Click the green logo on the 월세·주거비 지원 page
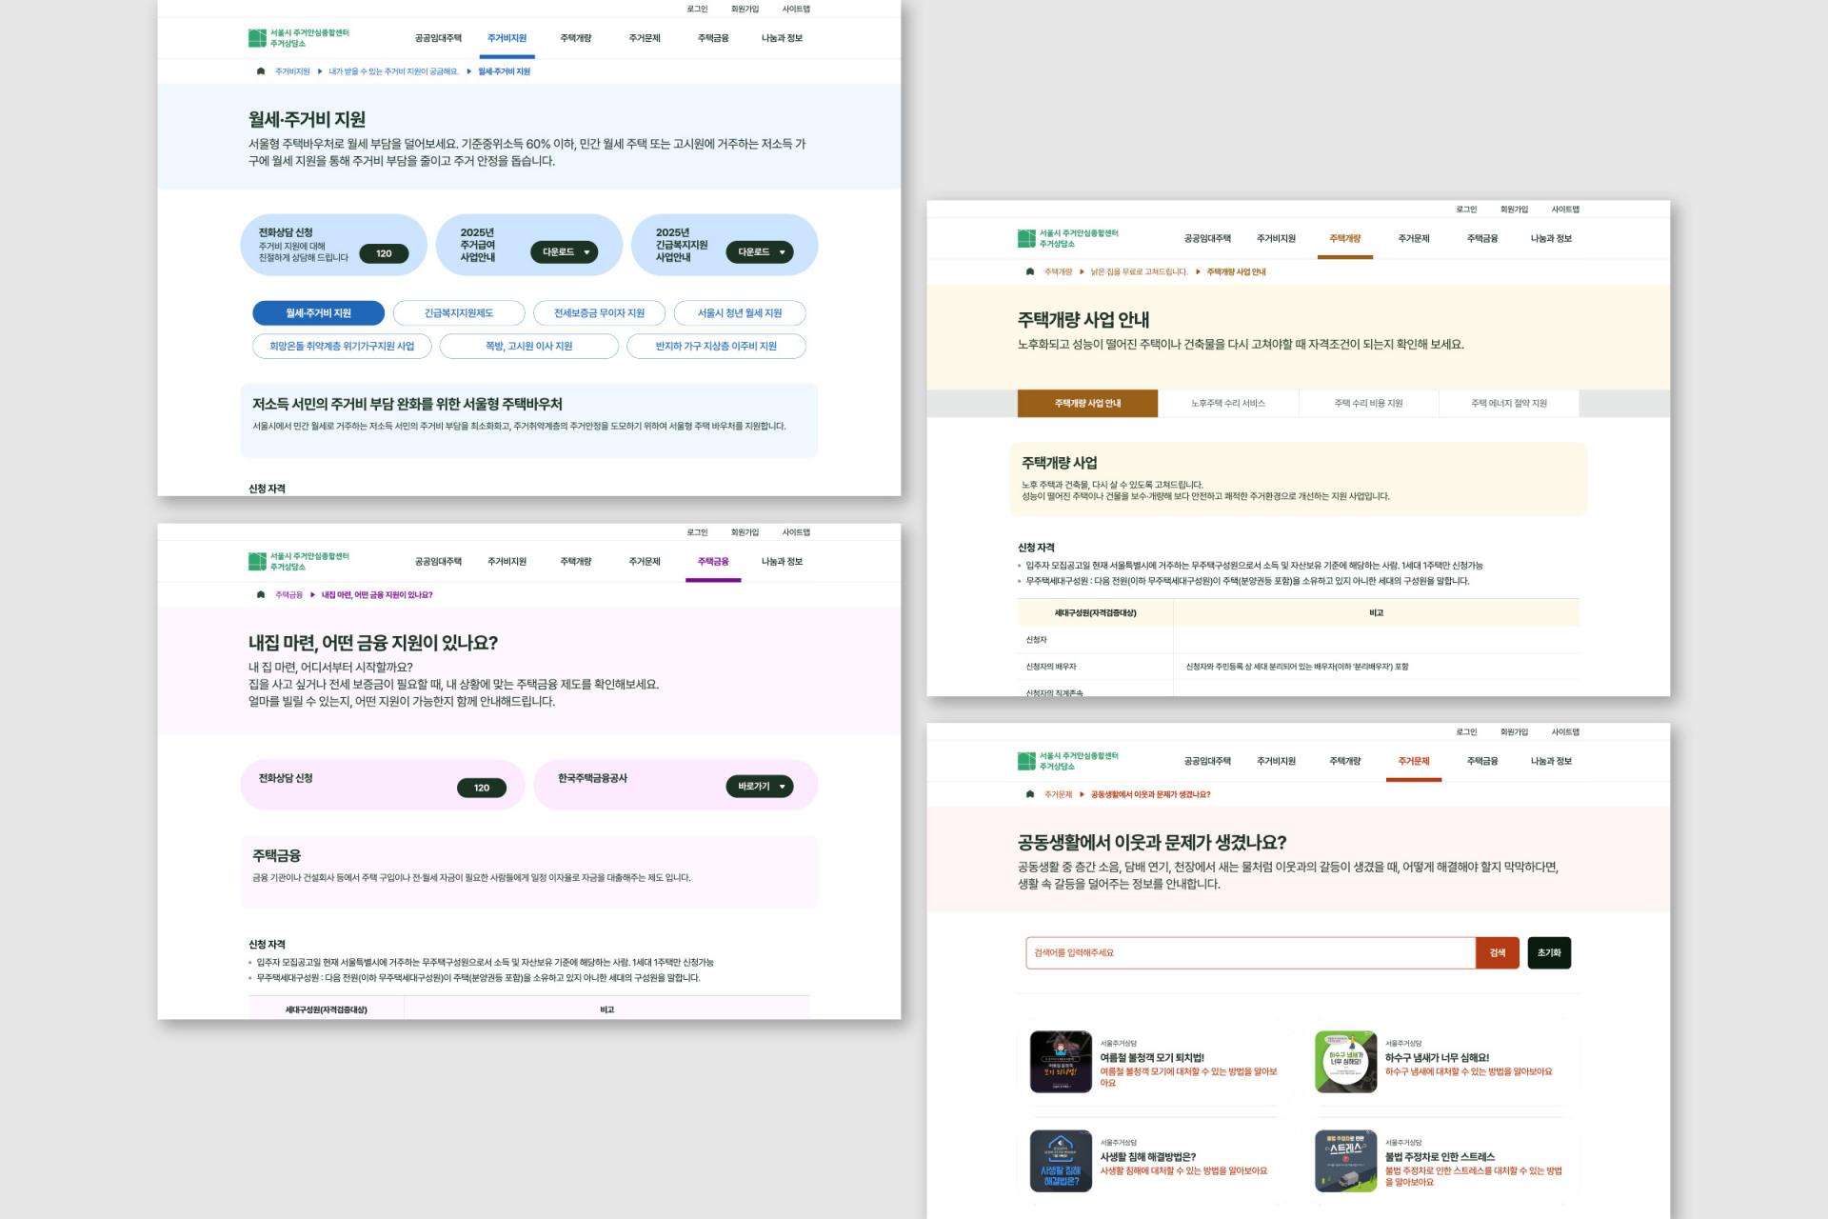 298,38
